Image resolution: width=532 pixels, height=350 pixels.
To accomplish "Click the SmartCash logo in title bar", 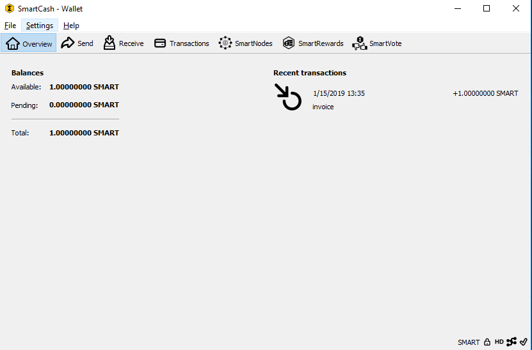I will pos(10,8).
